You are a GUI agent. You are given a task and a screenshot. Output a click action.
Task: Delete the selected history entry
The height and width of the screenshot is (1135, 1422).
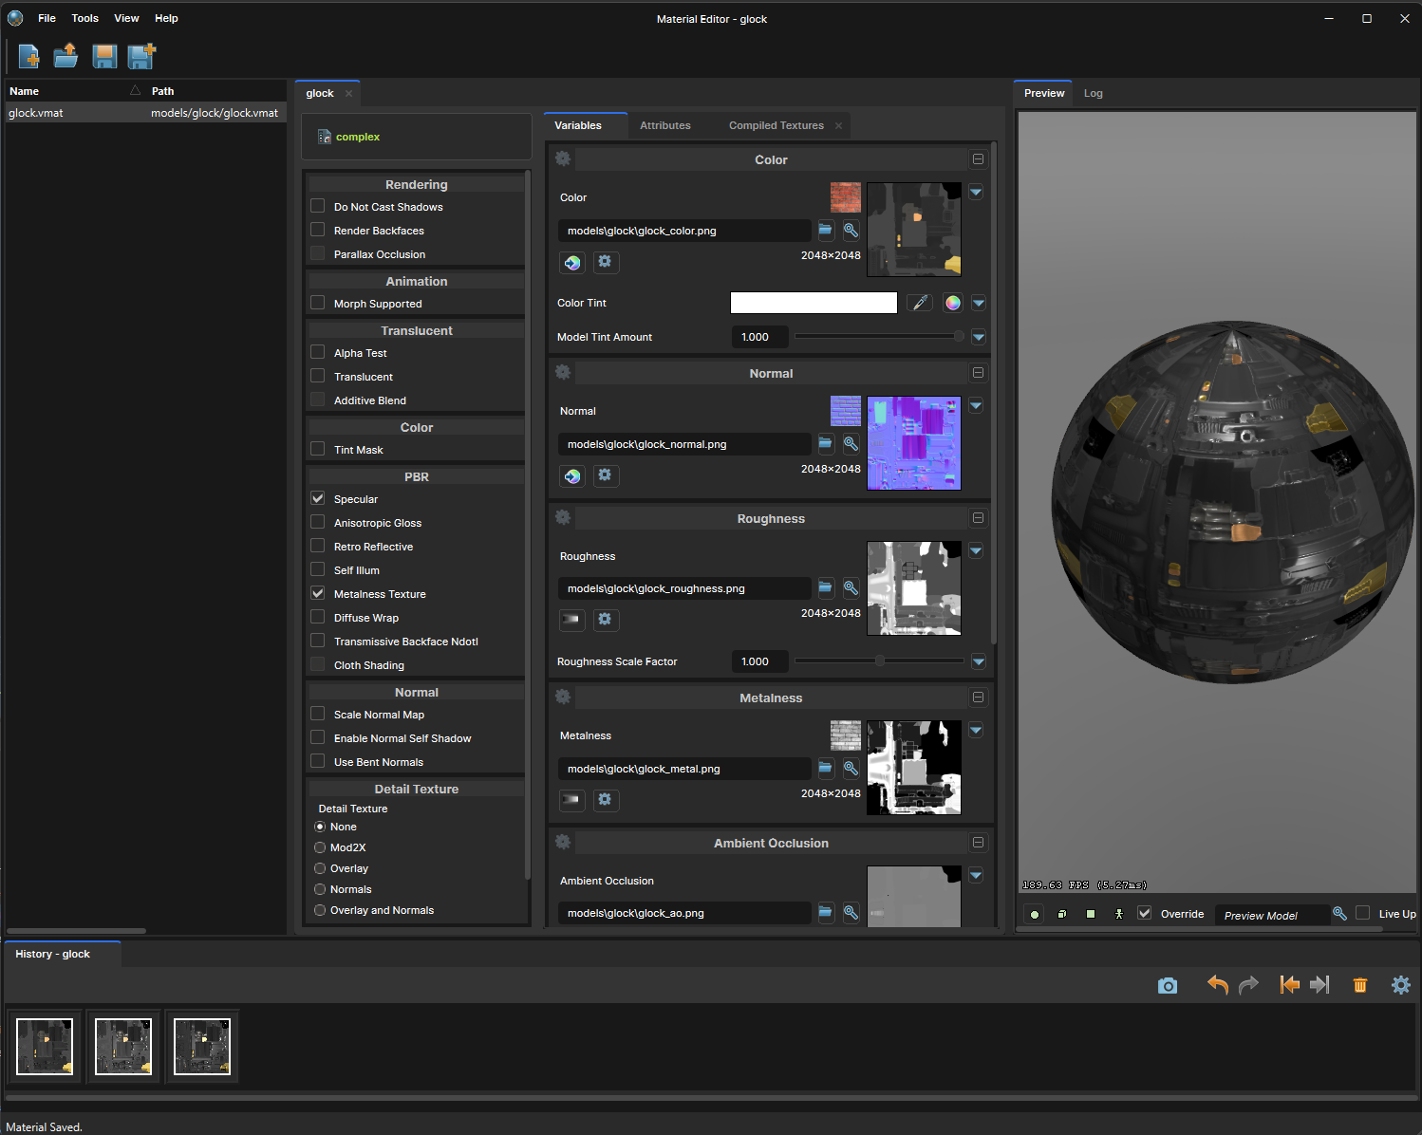coord(1360,985)
